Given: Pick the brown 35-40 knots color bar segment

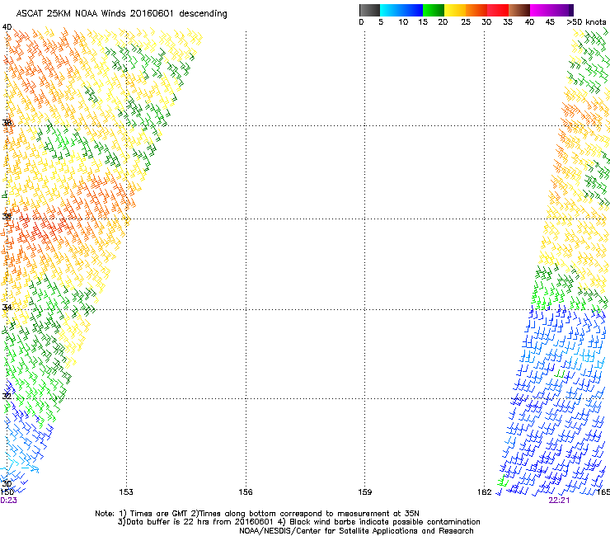Looking at the screenshot, I should tap(519, 10).
